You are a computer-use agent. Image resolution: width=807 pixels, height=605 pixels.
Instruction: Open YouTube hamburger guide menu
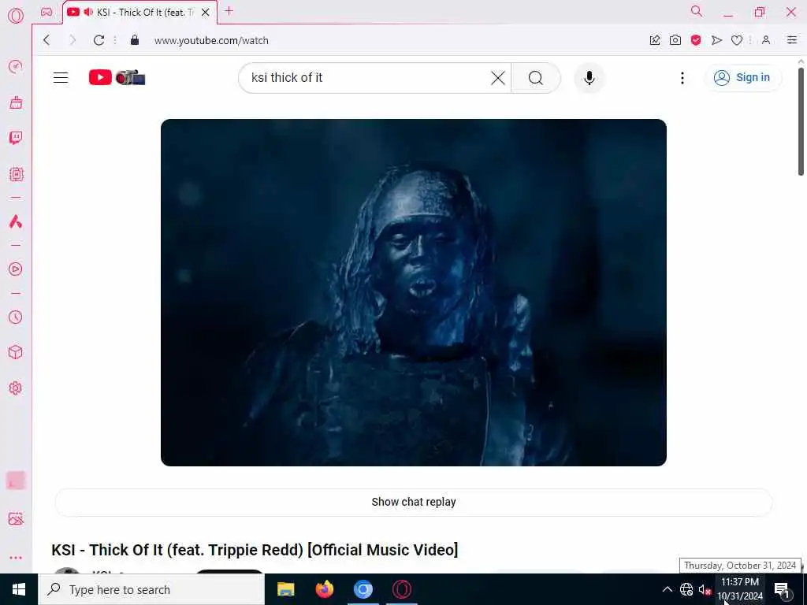click(61, 78)
